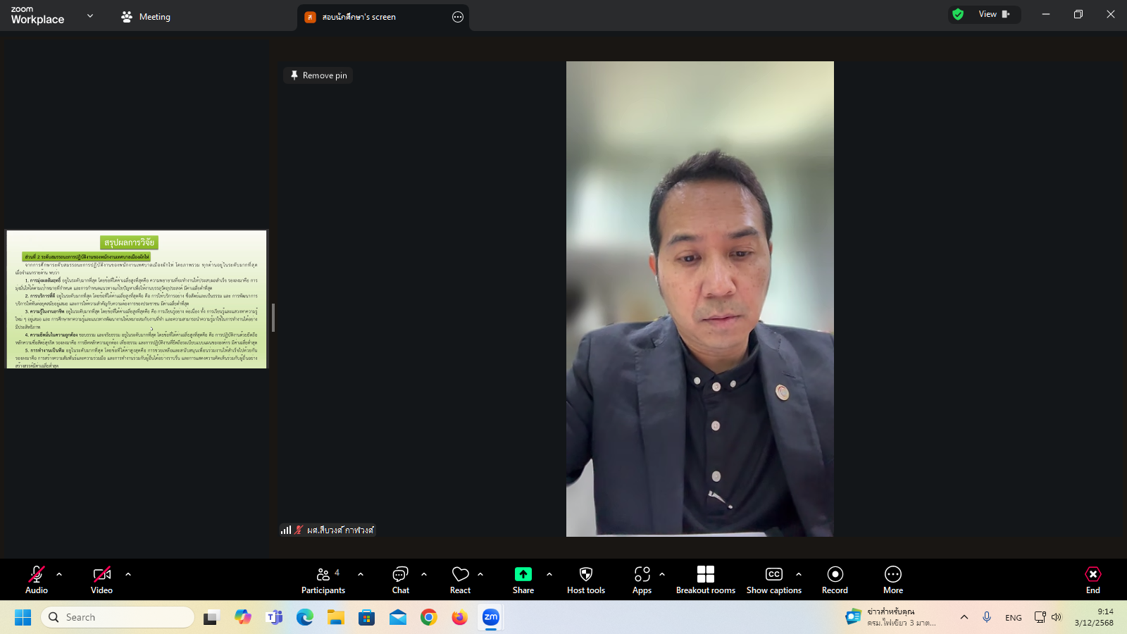Expand audio settings arrow next to Audio
This screenshot has width=1127, height=634.
point(59,574)
